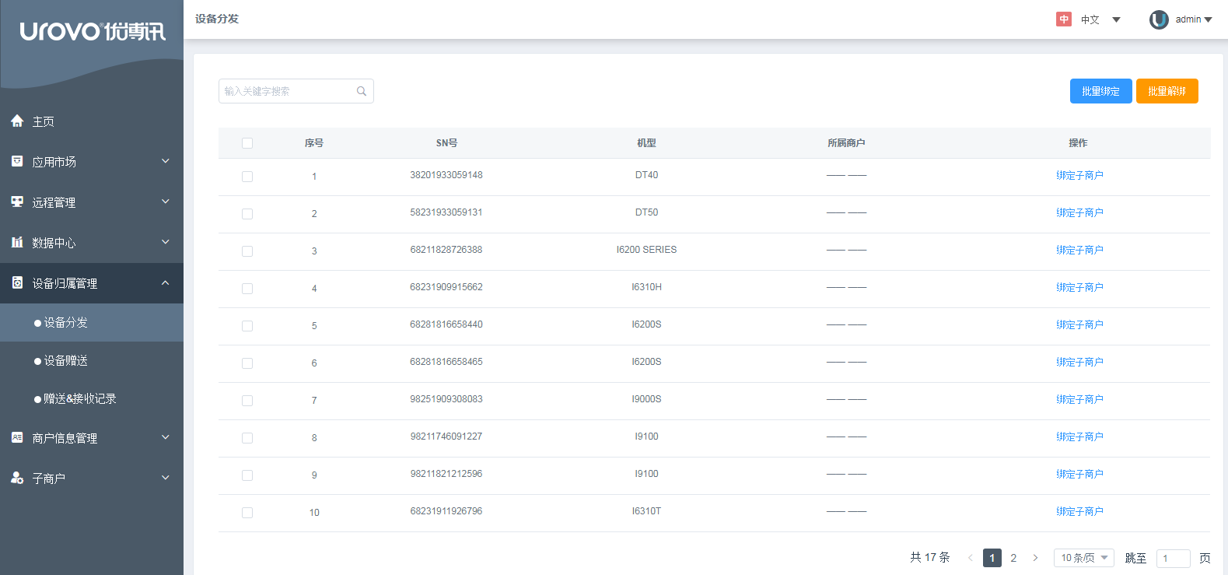This screenshot has height=575, width=1228.
Task: Click the 设备归属管理 device icon
Action: pos(17,282)
